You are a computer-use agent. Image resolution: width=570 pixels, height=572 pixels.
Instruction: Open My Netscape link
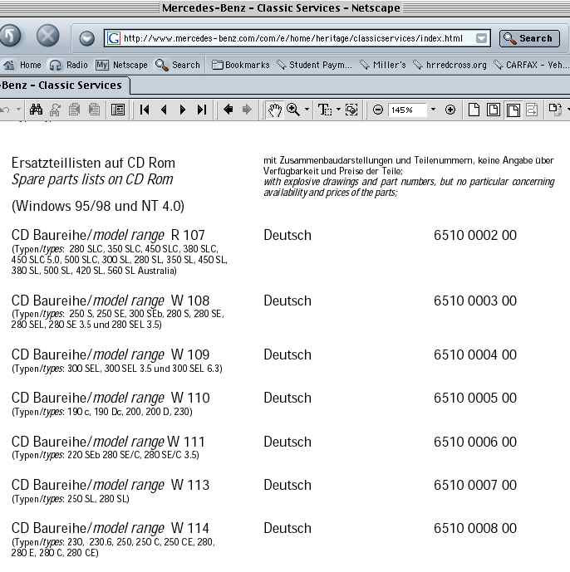click(x=121, y=65)
